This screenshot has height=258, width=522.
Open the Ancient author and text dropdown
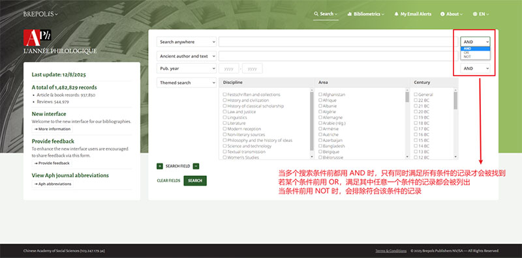pyautogui.click(x=187, y=56)
